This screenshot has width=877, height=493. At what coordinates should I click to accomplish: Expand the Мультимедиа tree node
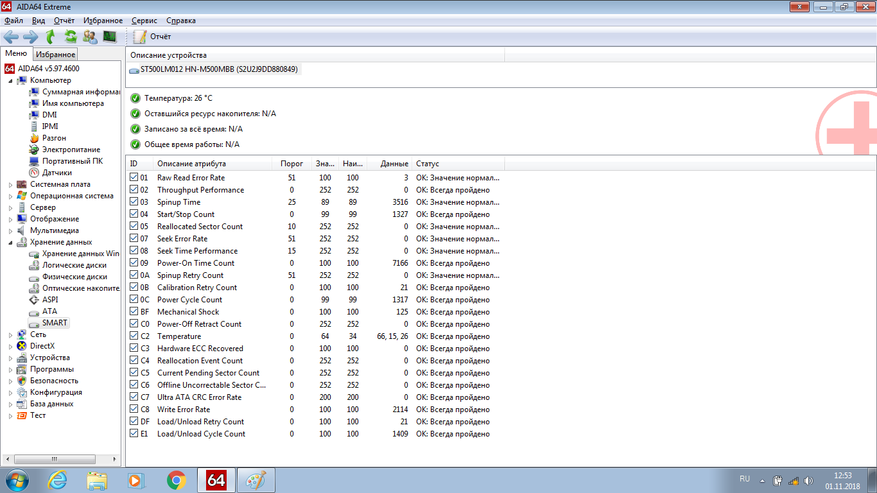(x=10, y=231)
